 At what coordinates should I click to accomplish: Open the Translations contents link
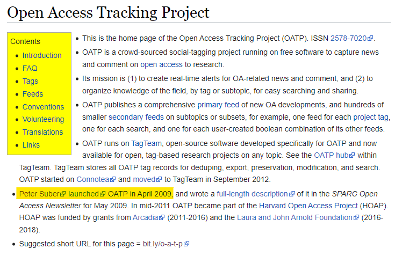(42, 132)
